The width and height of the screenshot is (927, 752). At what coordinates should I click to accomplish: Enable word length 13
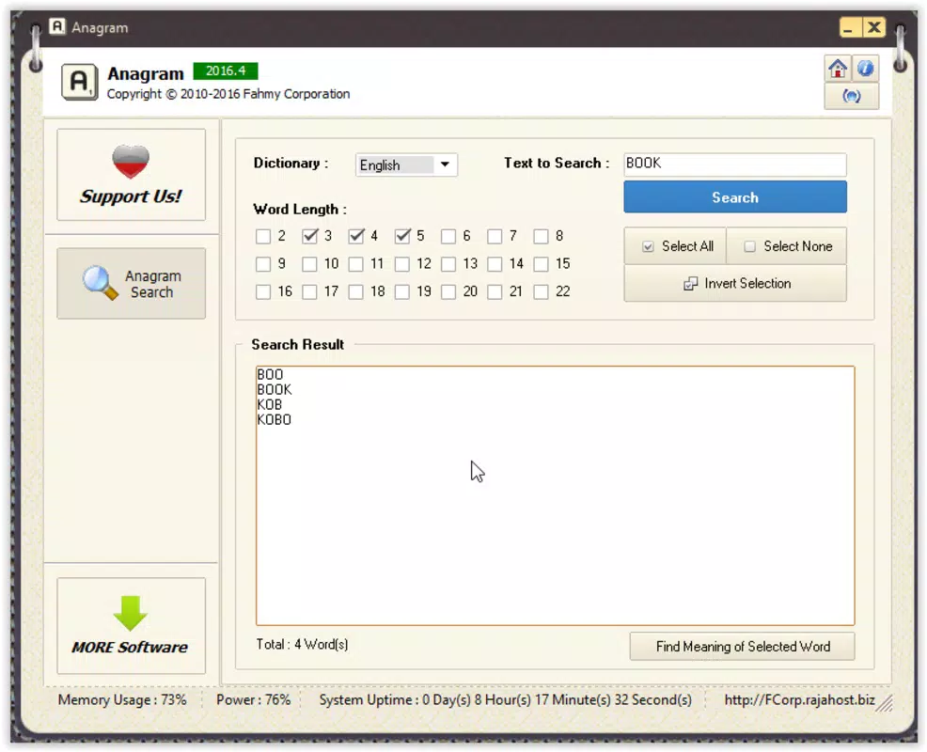coord(448,264)
